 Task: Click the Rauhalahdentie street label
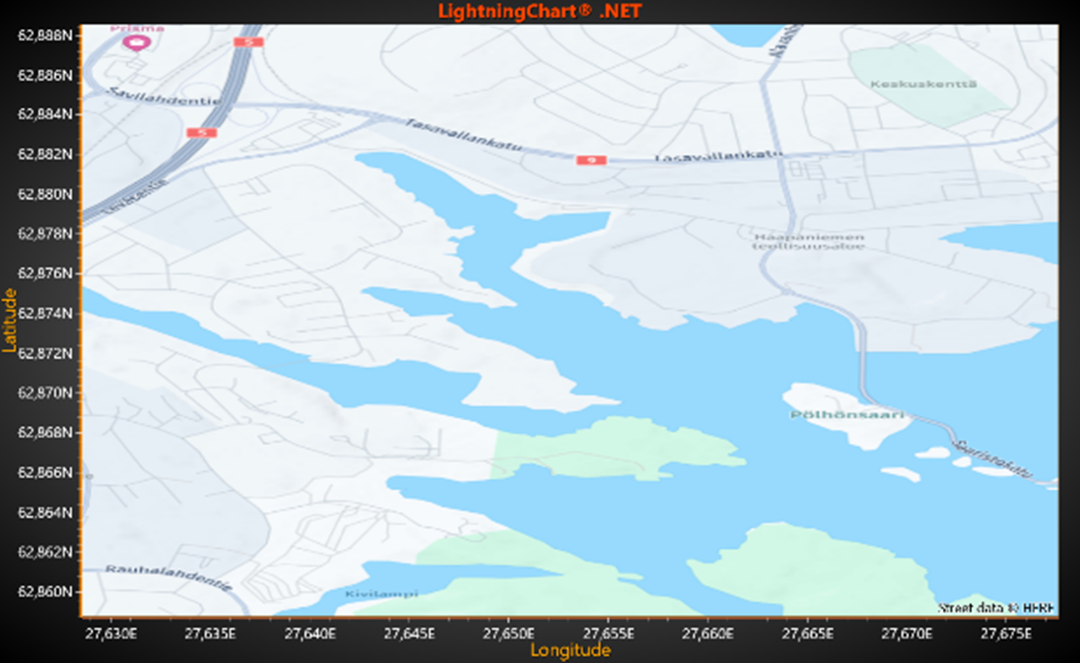pyautogui.click(x=169, y=577)
